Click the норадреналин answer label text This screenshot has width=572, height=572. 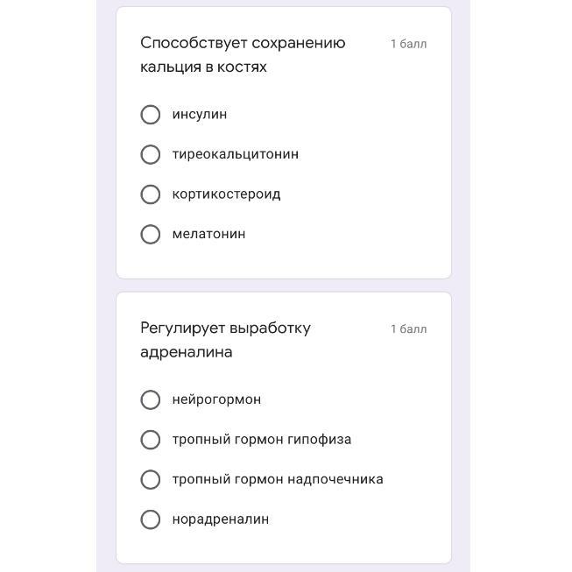(220, 519)
